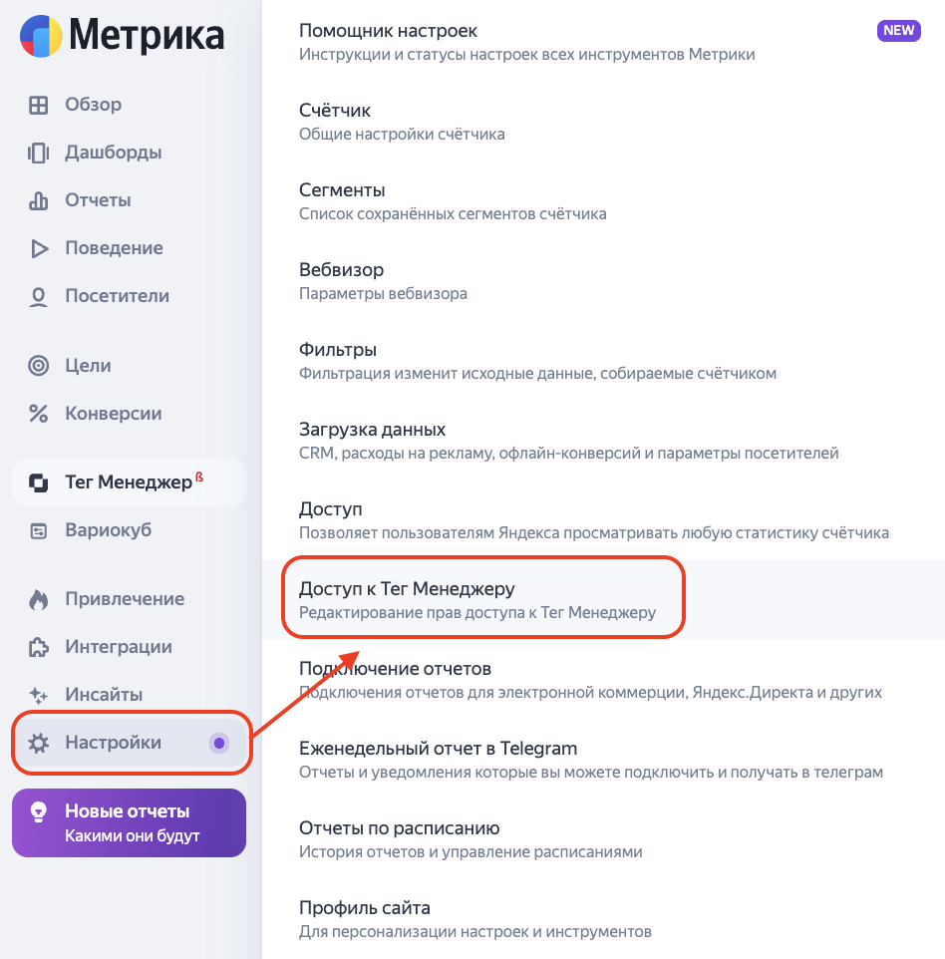This screenshot has height=959, width=945.
Task: Open Цели via the target icon
Action: click(38, 366)
